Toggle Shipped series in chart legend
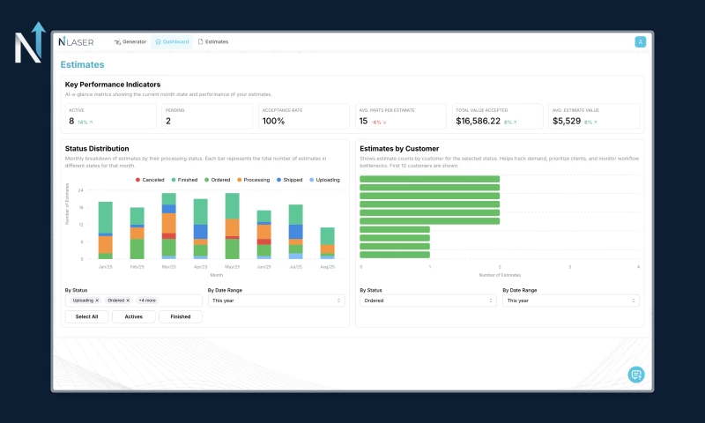Screen dimensions: 705x423 click(289, 180)
